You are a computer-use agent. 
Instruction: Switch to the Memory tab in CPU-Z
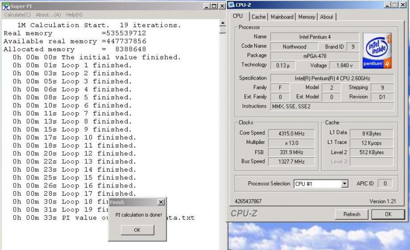pyautogui.click(x=306, y=17)
